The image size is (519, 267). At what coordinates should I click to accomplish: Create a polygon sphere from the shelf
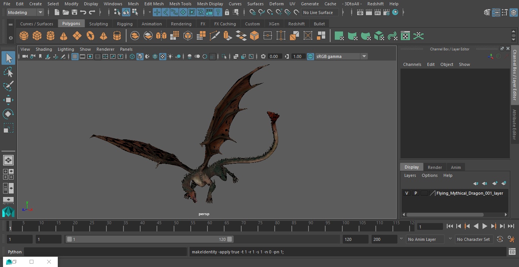tap(24, 36)
